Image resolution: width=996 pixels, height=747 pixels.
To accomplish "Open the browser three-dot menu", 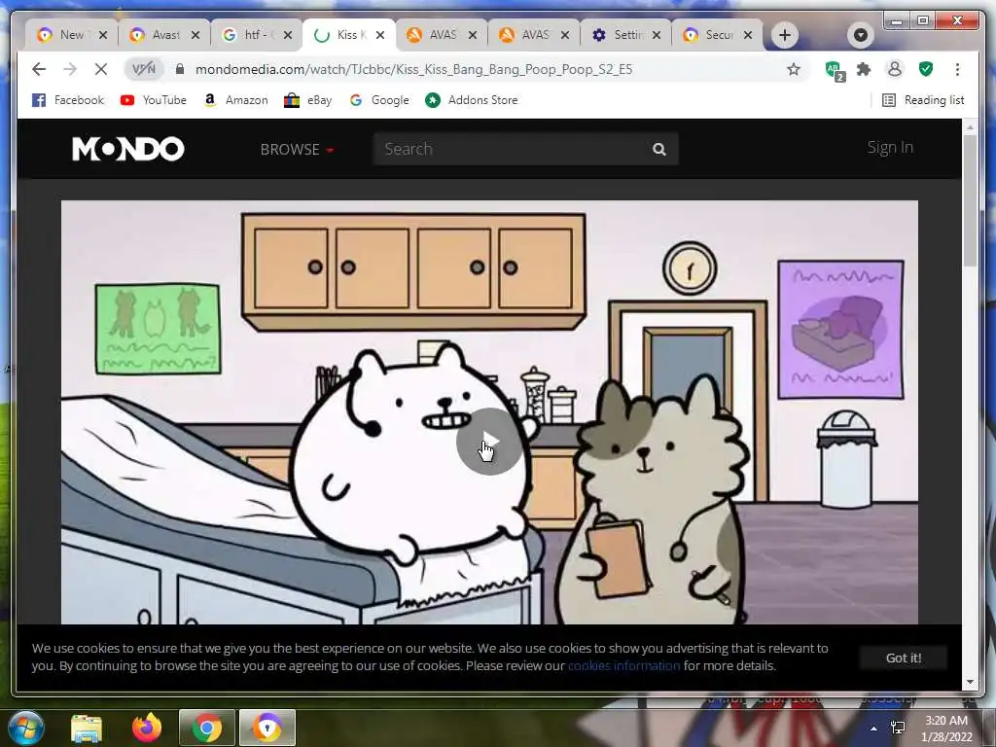I will (x=957, y=69).
